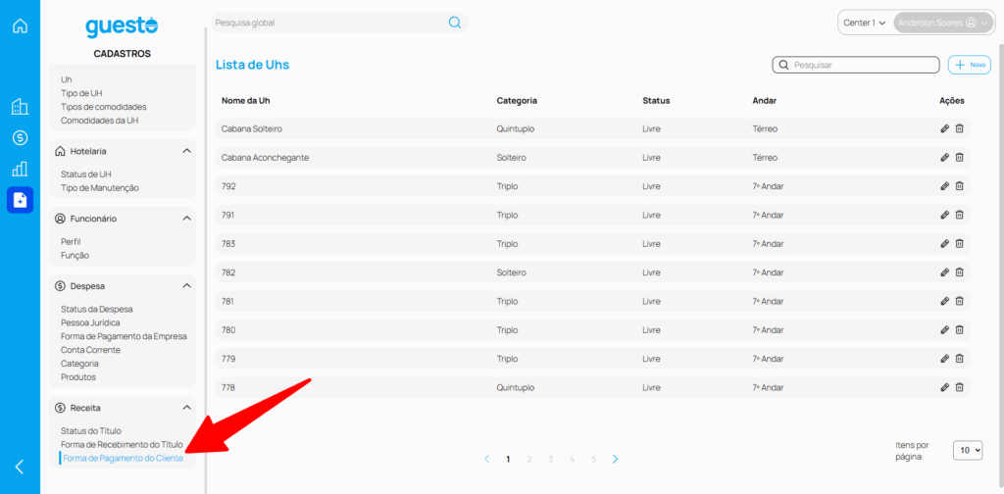The width and height of the screenshot is (1004, 494).
Task: Go to page 2 of the list
Action: pos(529,459)
